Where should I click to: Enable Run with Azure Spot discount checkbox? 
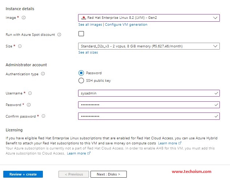pos(81,34)
